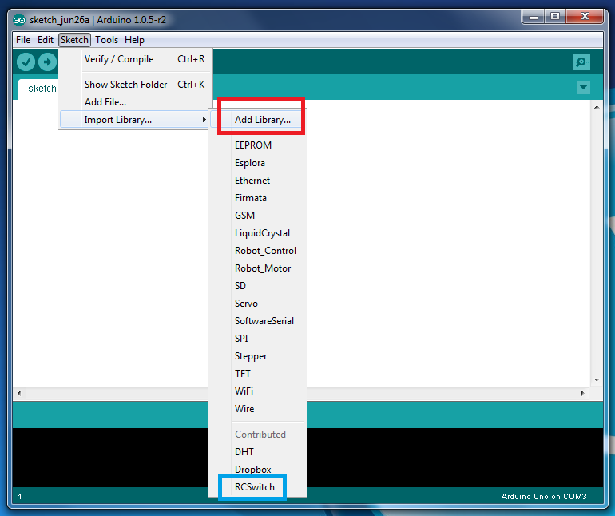Import the WiFi library
This screenshot has height=516, width=615.
coord(258,391)
